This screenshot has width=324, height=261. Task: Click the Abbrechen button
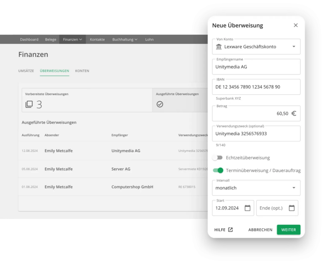click(260, 230)
